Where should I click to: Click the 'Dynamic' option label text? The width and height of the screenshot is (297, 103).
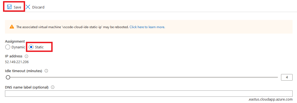pos(18,47)
